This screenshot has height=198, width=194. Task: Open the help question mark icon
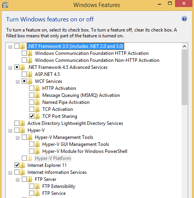click(184, 19)
